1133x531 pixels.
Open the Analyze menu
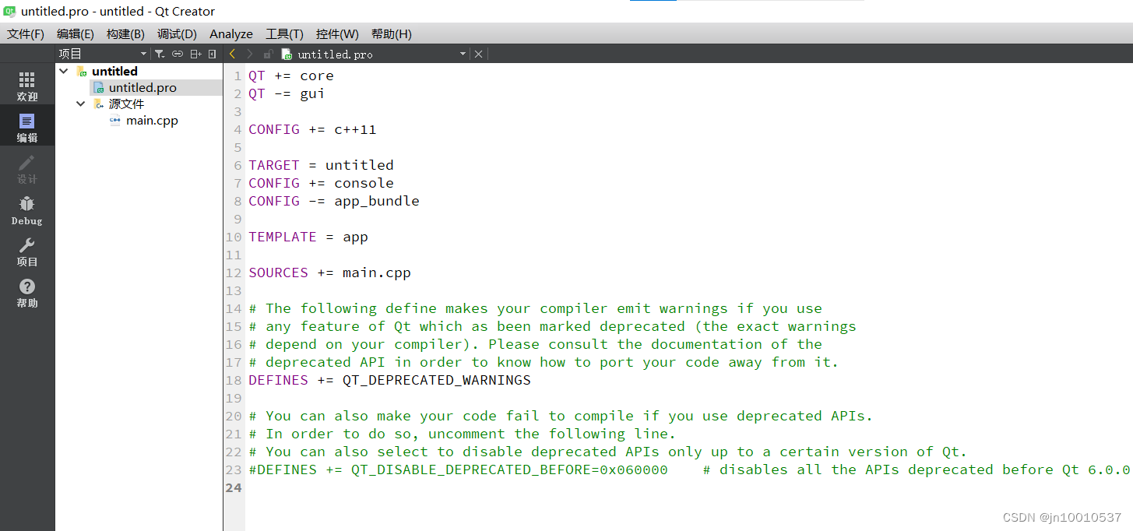231,33
